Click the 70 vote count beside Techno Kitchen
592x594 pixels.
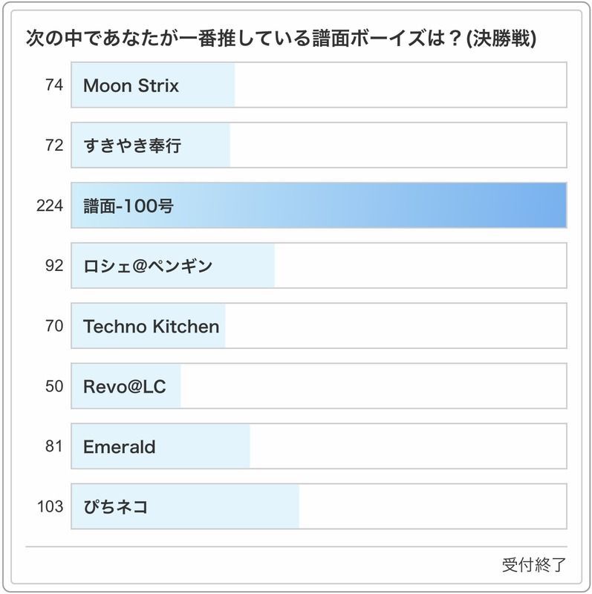tap(54, 326)
